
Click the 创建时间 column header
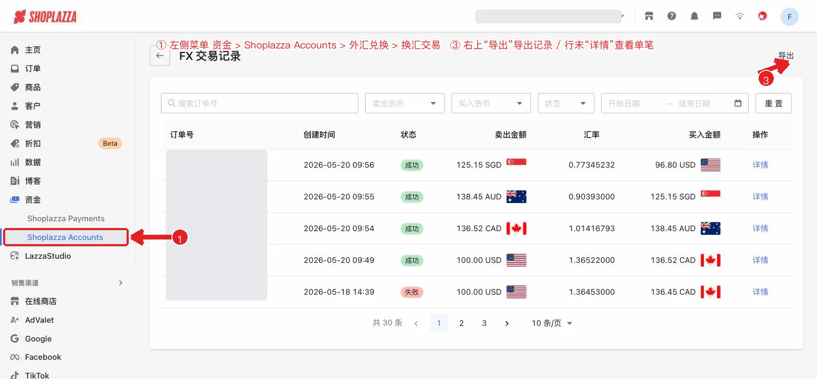point(319,135)
